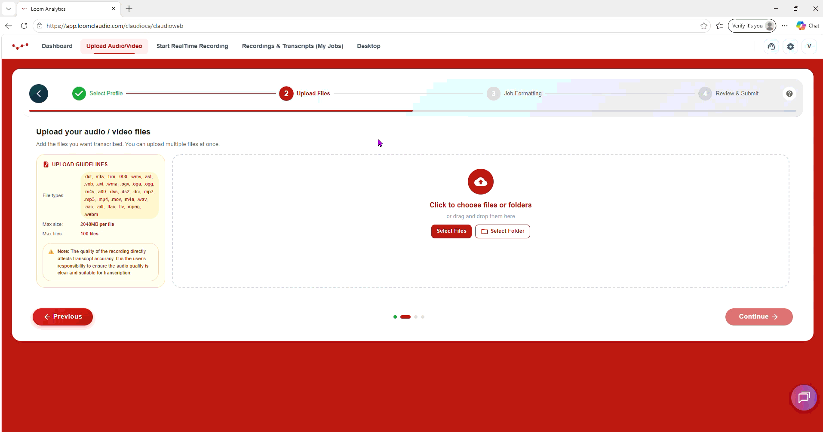Click the third pagination dot

[416, 317]
